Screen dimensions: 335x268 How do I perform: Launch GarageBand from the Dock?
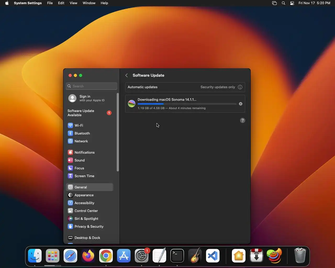pyautogui.click(x=195, y=256)
